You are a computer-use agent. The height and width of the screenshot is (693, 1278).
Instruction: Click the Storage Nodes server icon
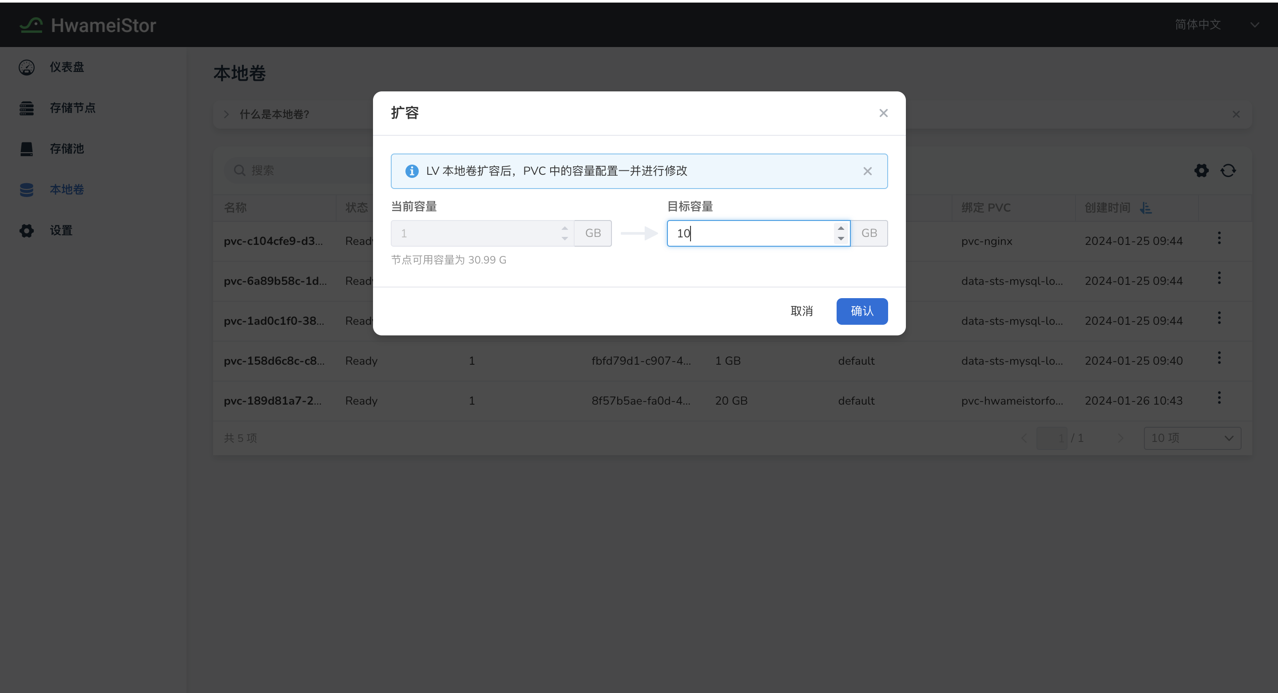[27, 108]
